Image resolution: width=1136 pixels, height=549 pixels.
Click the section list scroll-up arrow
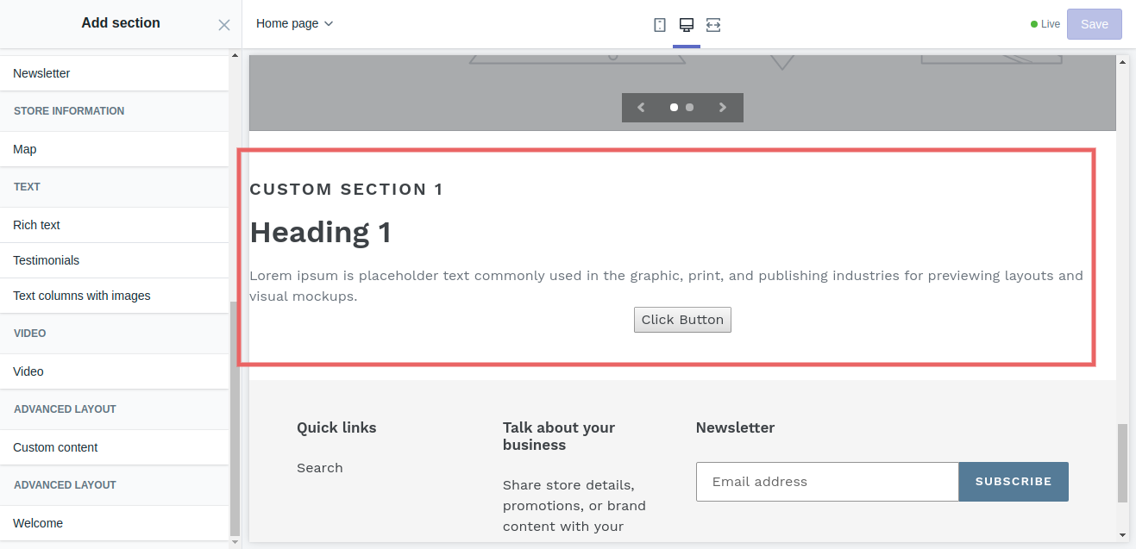pyautogui.click(x=235, y=56)
